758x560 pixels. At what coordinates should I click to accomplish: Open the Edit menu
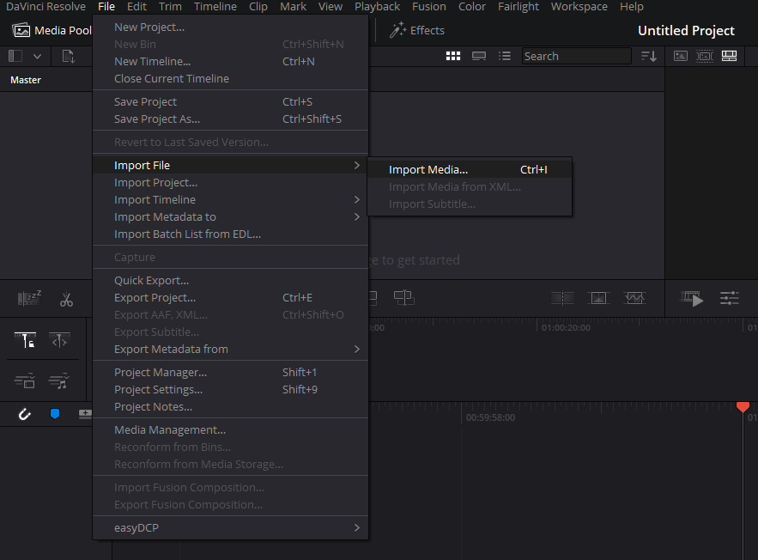point(136,7)
